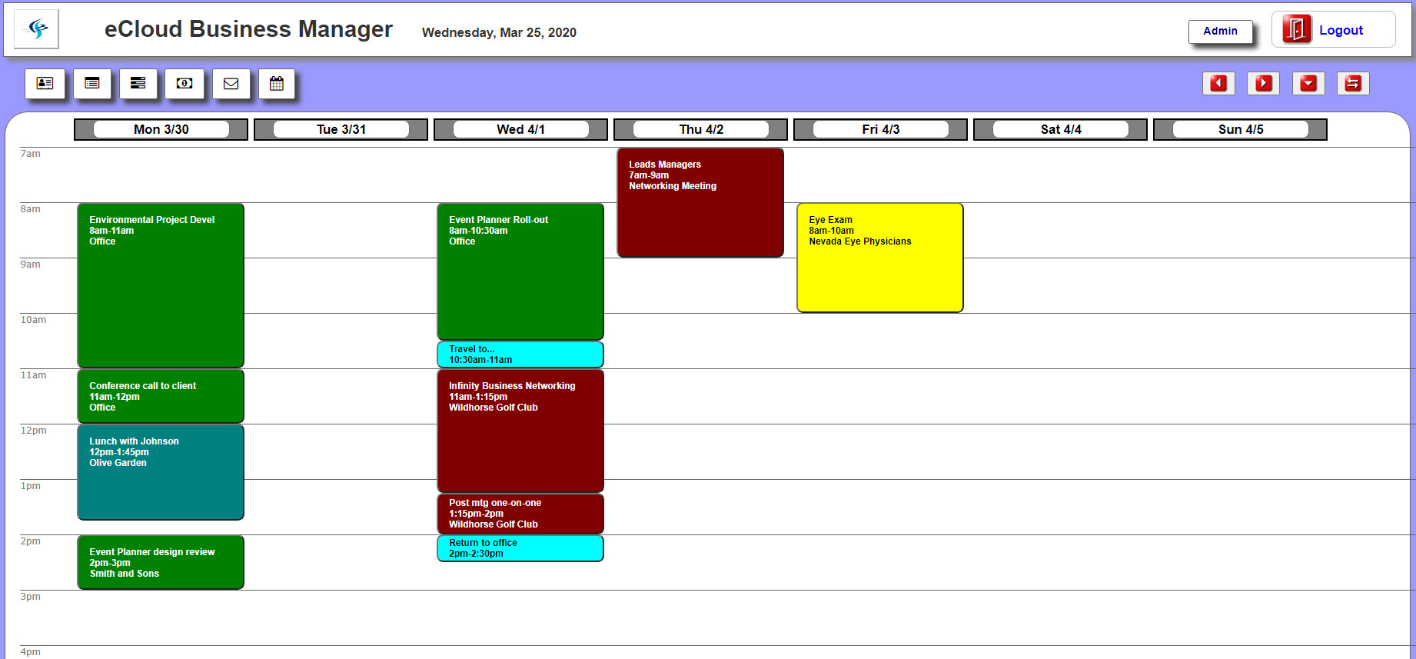Select the Thu 4/2 day header
This screenshot has width=1416, height=659.
coord(700,129)
